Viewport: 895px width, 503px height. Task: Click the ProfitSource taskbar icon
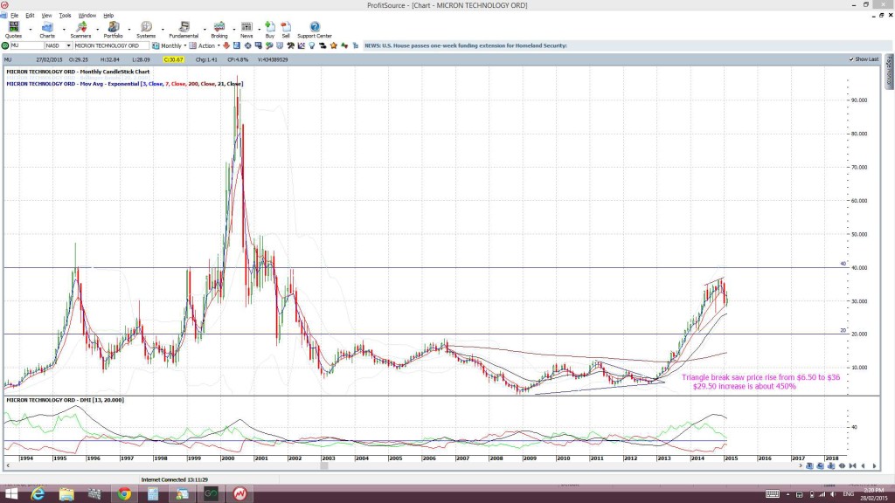coord(239,494)
